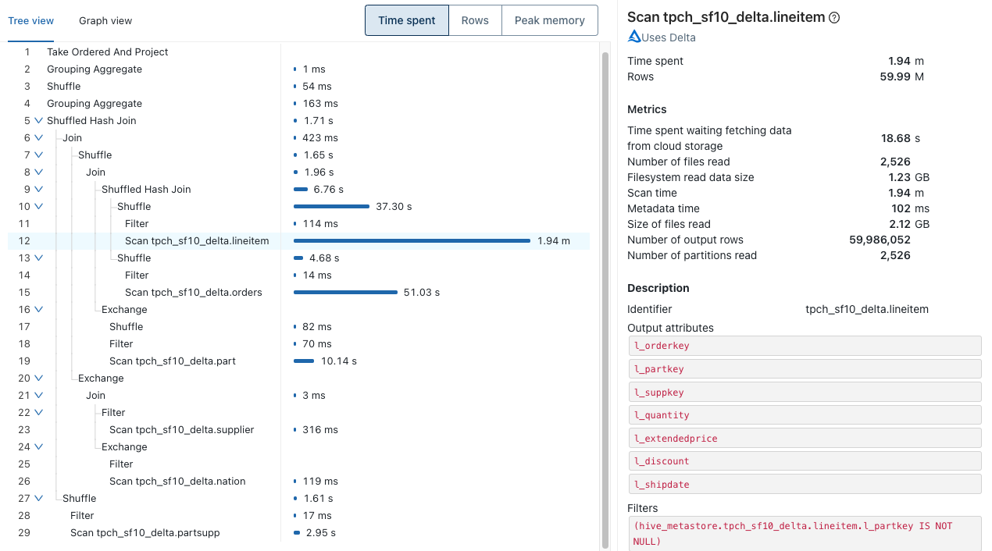
Task: Click the l_orderkey output attribute
Action: click(x=804, y=346)
